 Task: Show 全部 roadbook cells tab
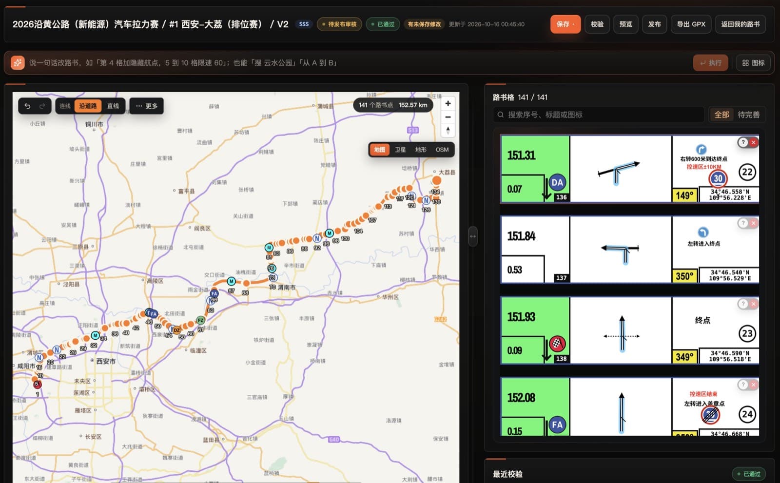coord(721,115)
